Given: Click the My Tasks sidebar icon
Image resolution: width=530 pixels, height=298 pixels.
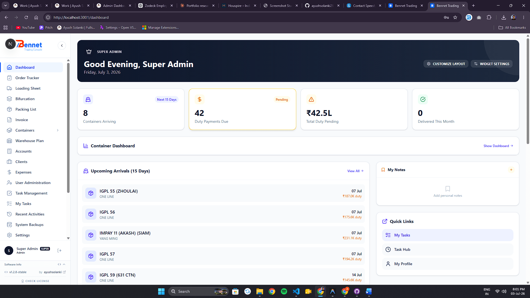Looking at the screenshot, I should (x=9, y=204).
